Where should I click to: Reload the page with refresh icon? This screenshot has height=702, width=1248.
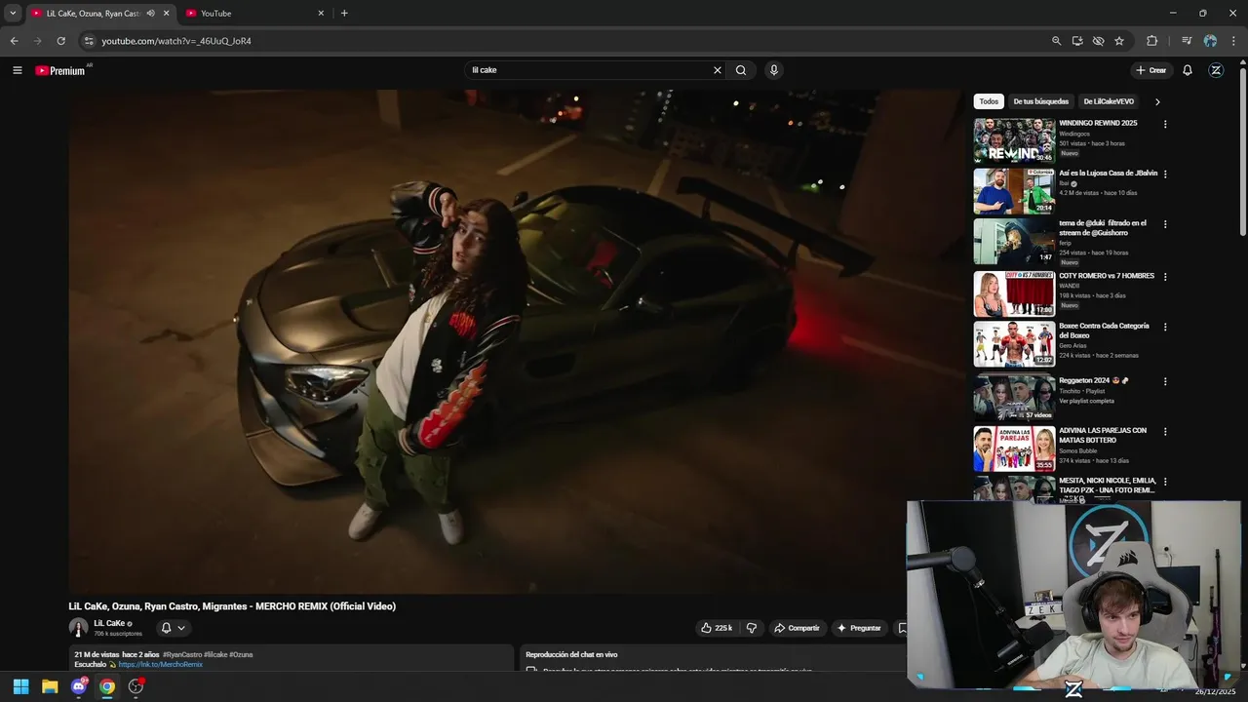[x=60, y=41]
